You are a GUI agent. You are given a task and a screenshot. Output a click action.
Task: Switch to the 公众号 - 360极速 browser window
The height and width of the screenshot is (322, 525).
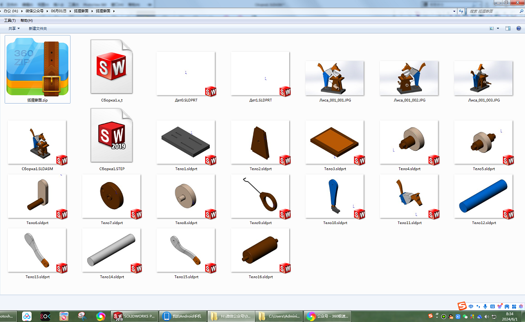pyautogui.click(x=328, y=316)
